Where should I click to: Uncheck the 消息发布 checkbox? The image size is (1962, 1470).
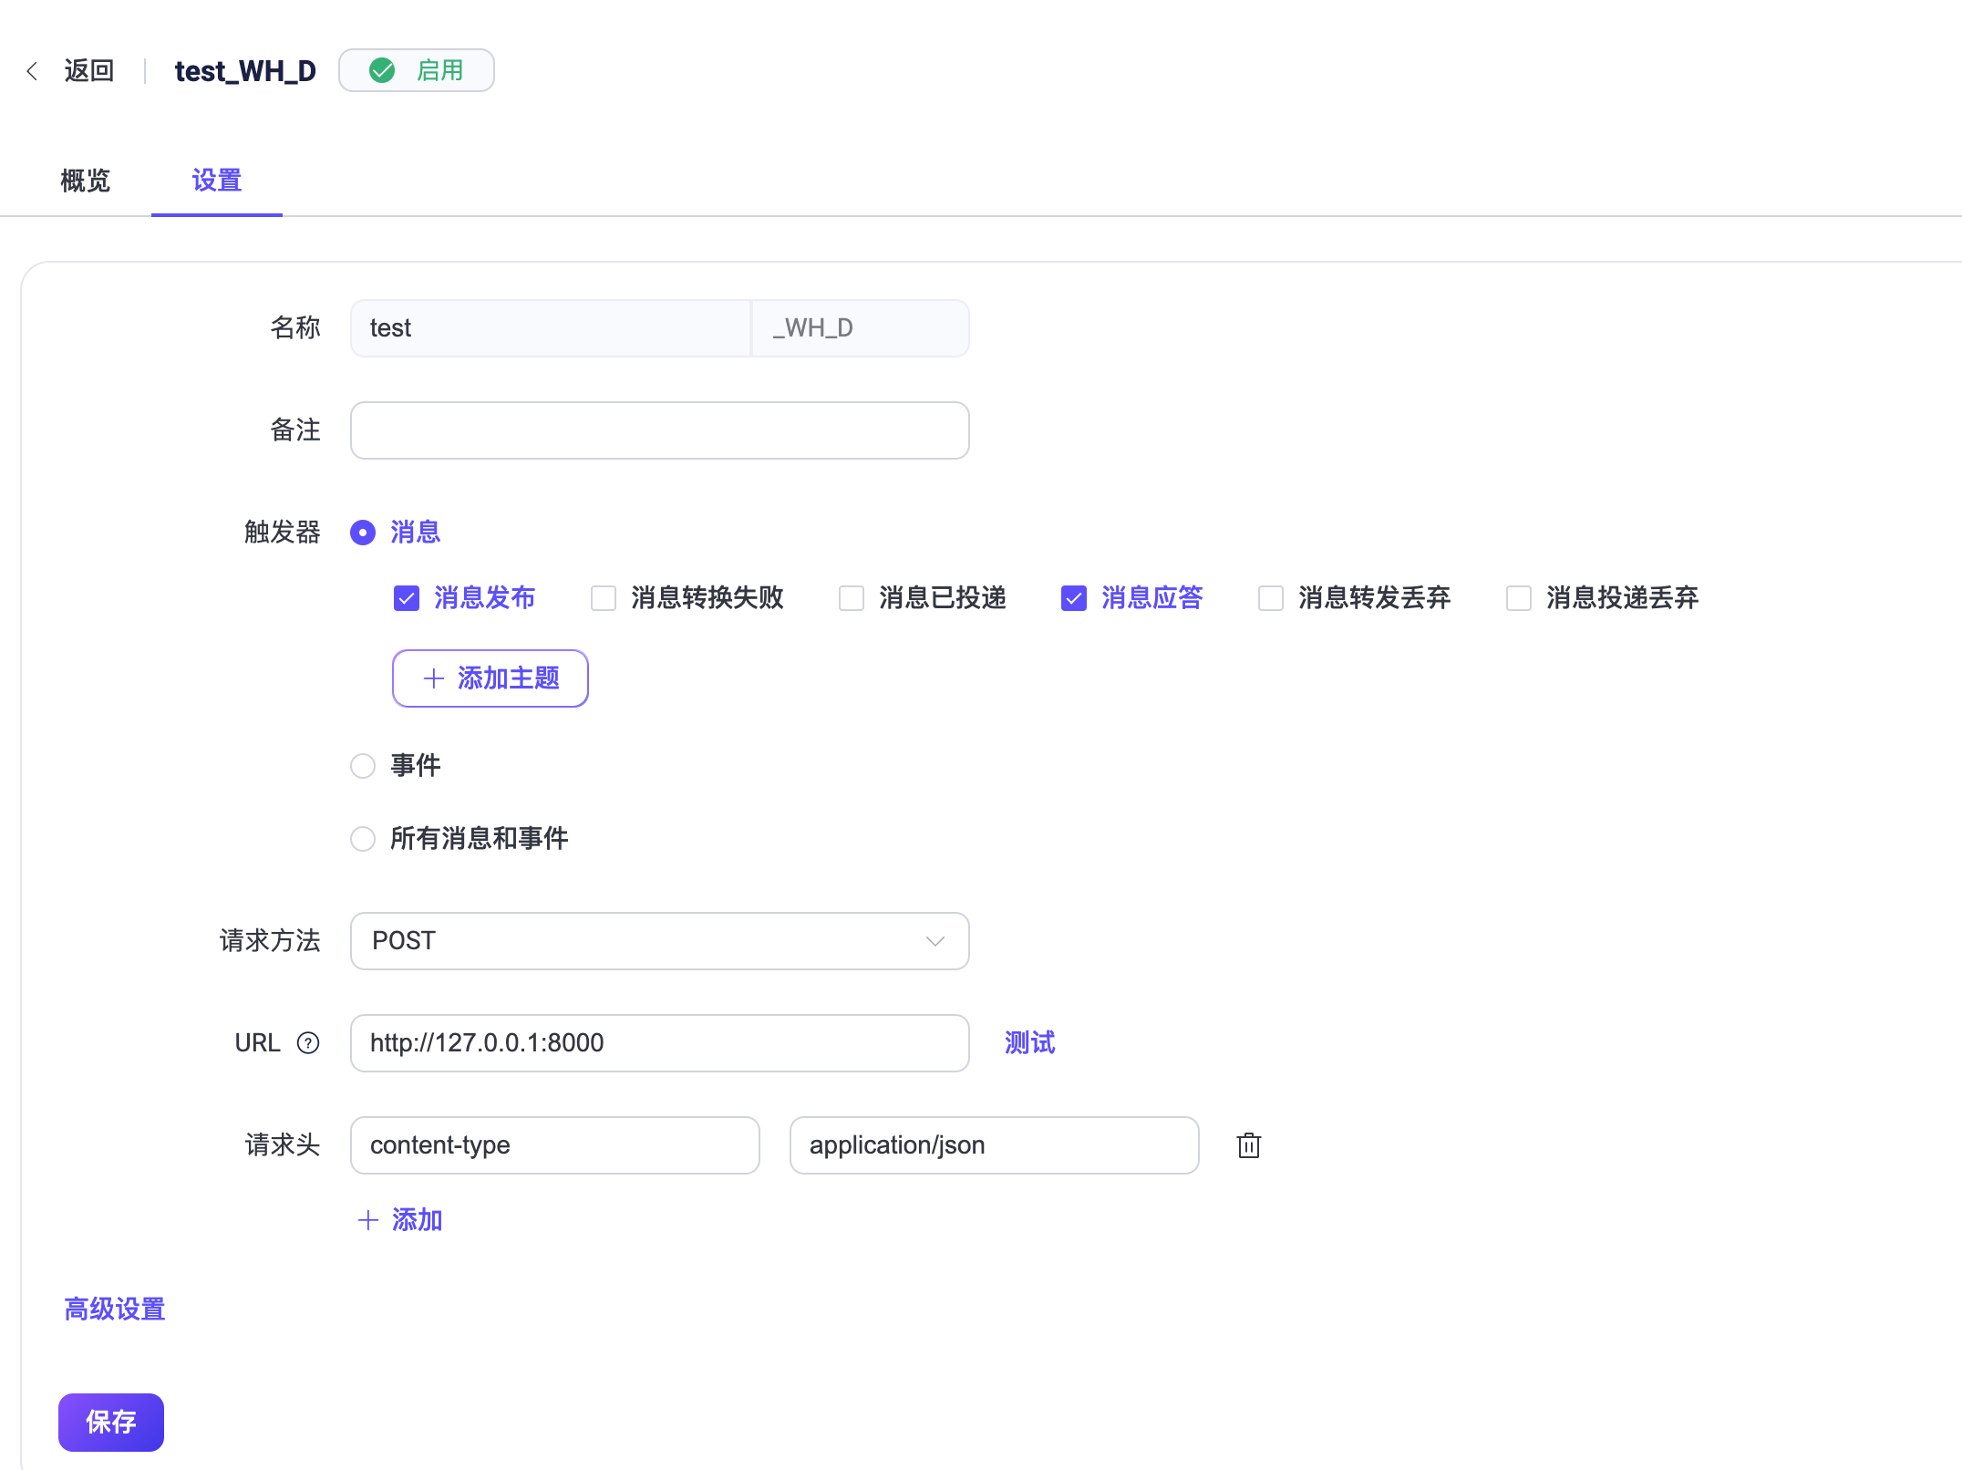point(407,598)
